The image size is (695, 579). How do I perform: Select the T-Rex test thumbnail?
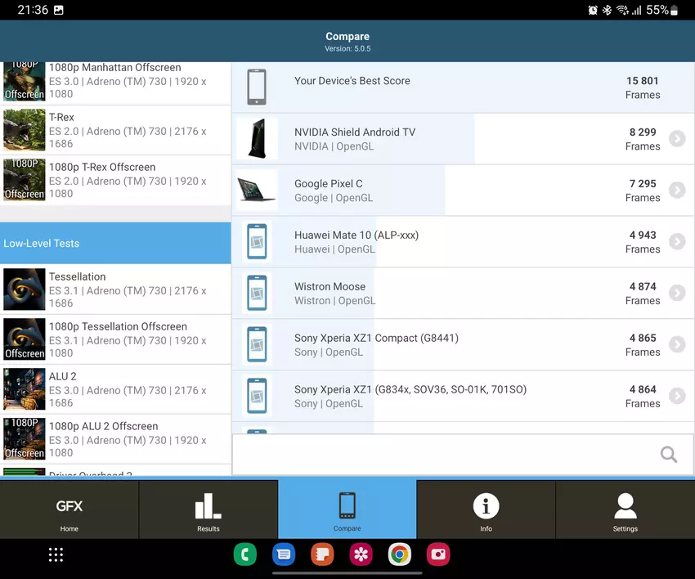pos(25,130)
